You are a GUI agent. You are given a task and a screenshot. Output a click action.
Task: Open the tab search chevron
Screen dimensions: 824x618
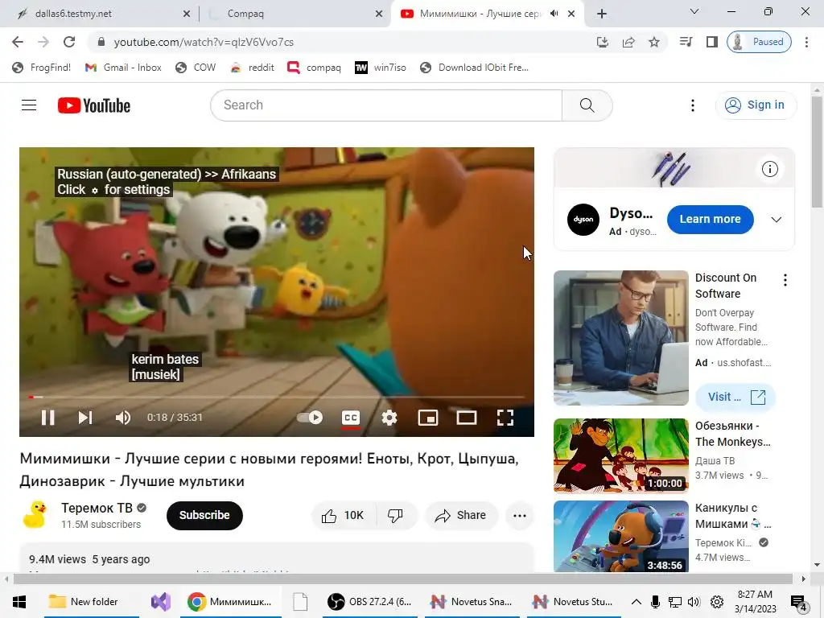[x=694, y=11]
